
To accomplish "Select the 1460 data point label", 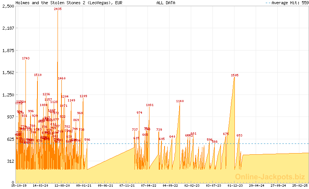I will click(x=62, y=78).
